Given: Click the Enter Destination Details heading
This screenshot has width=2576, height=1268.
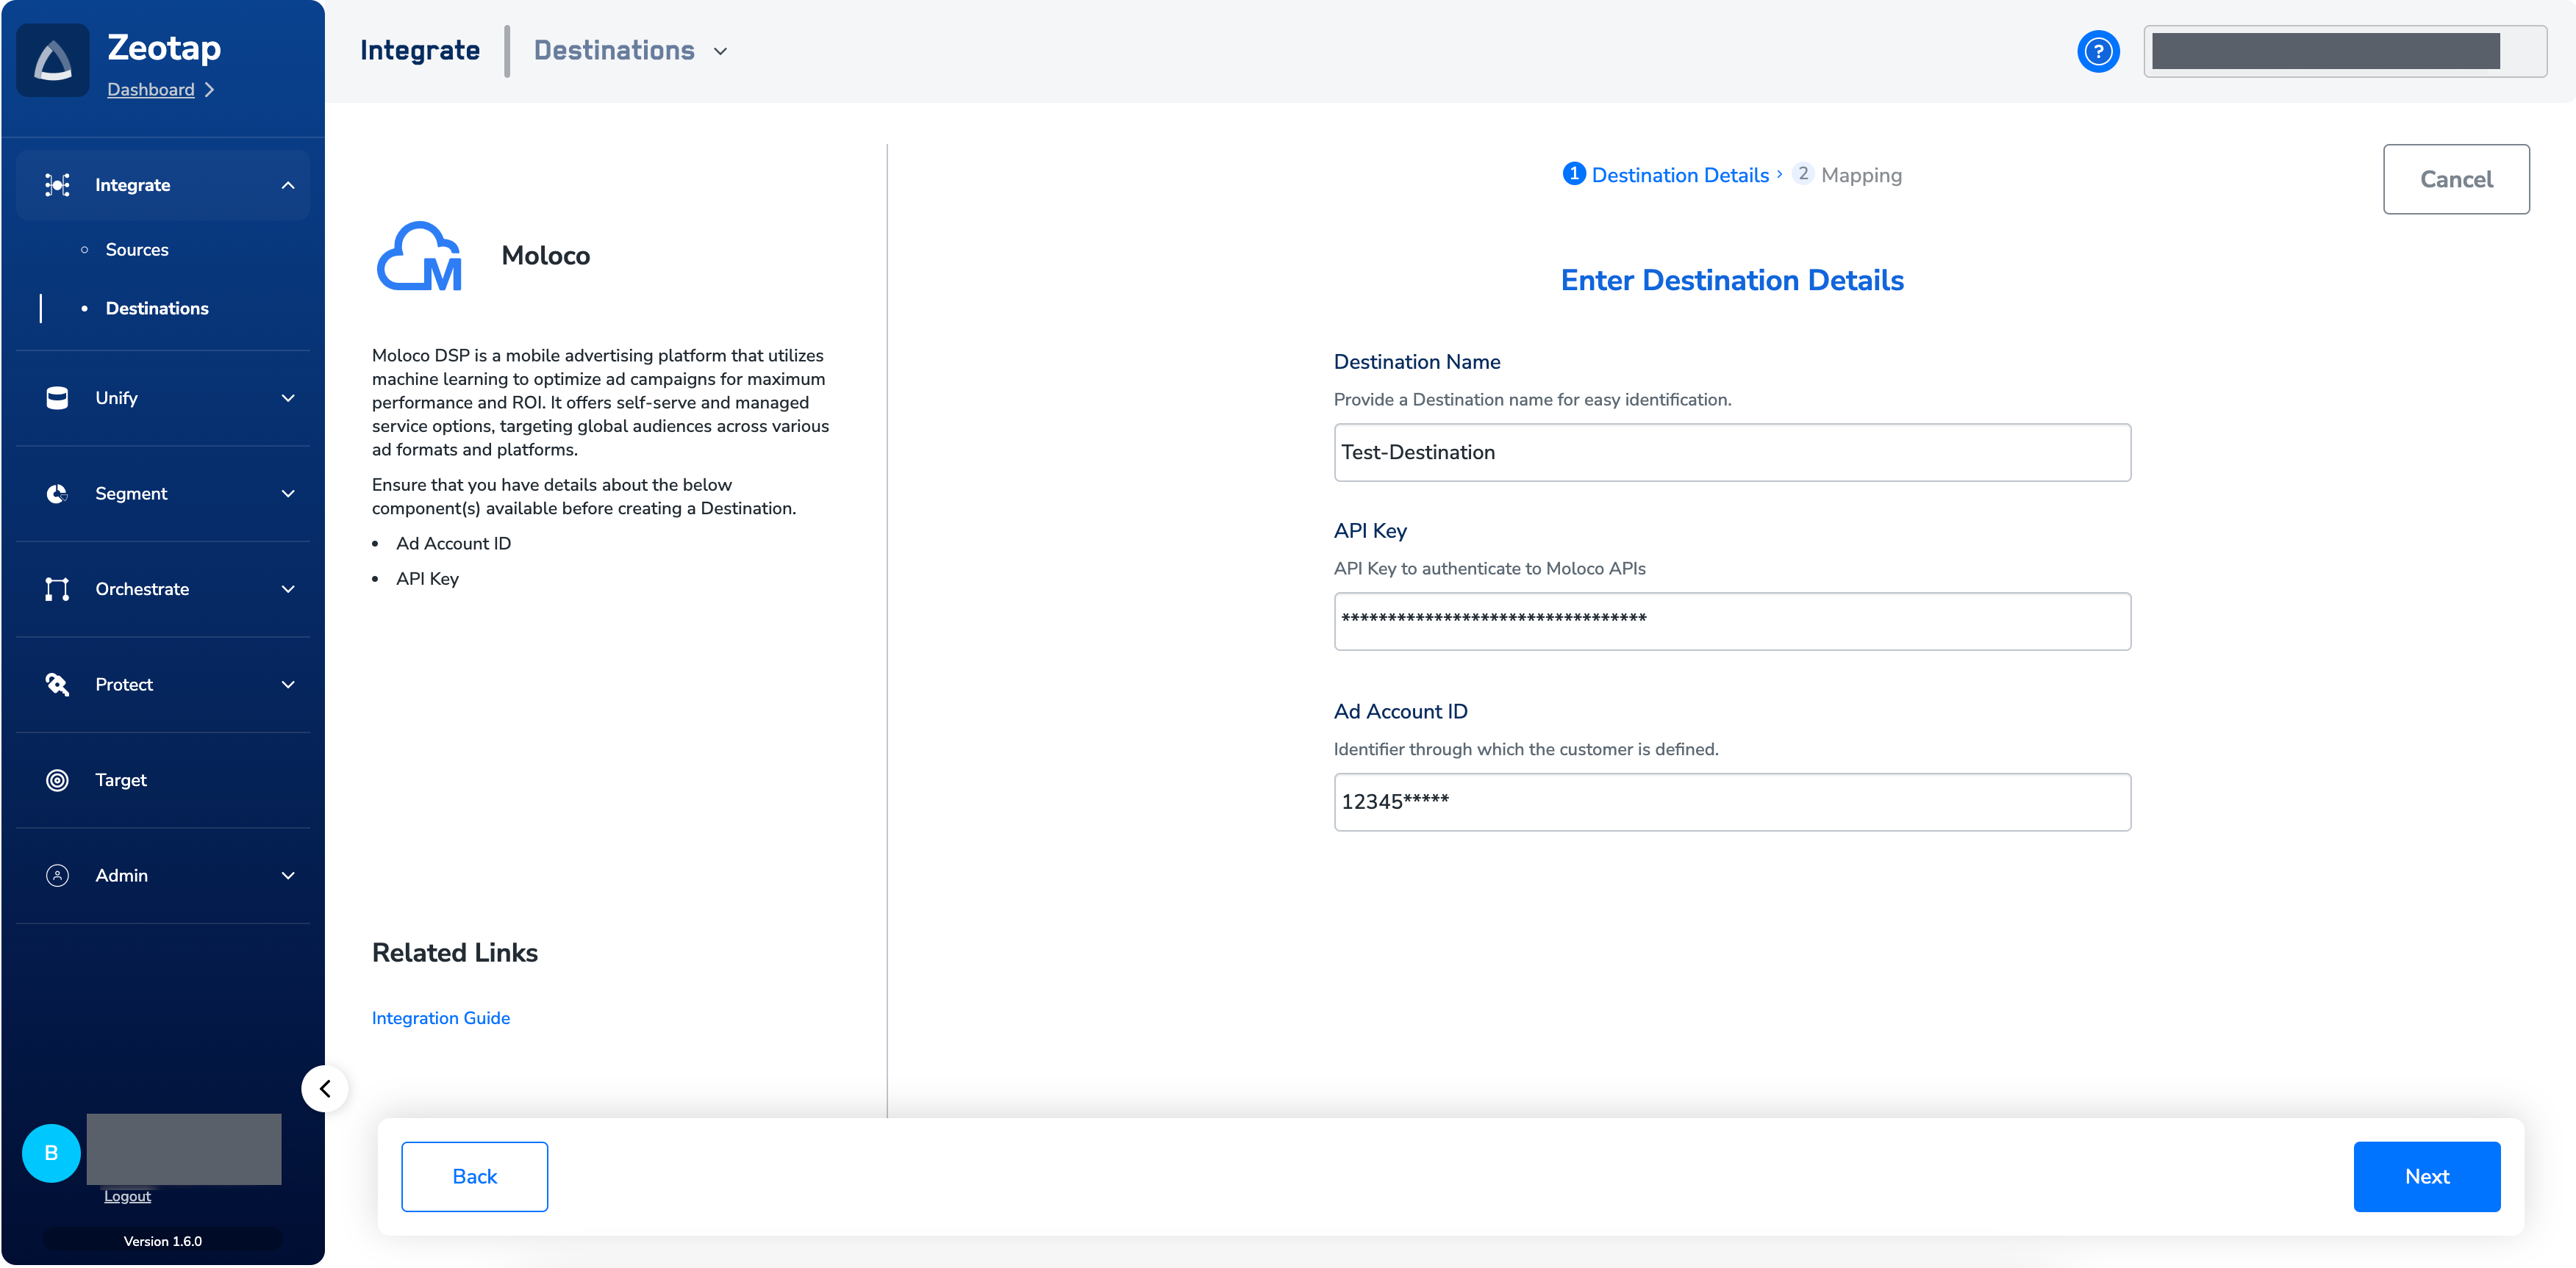Looking at the screenshot, I should 1732,281.
